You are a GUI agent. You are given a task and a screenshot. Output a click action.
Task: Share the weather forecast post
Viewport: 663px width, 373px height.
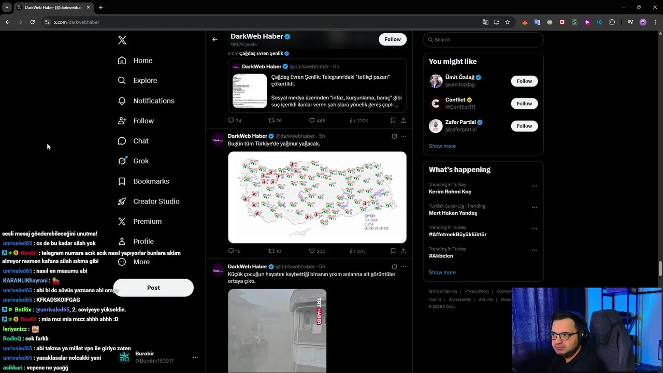tap(403, 251)
